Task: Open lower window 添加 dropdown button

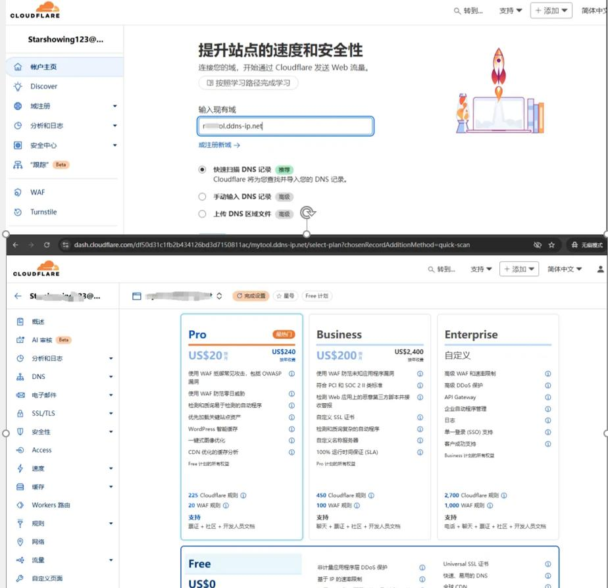Action: click(x=519, y=269)
